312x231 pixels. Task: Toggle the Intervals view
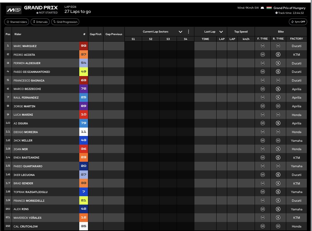[x=40, y=22]
